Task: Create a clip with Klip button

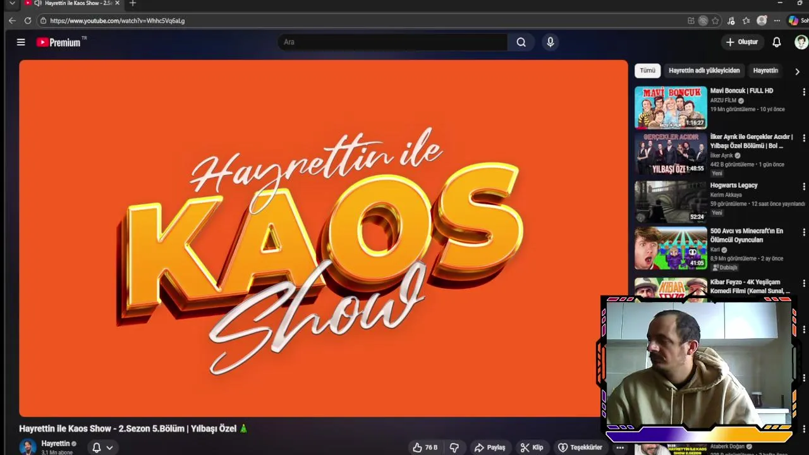Action: pyautogui.click(x=532, y=447)
